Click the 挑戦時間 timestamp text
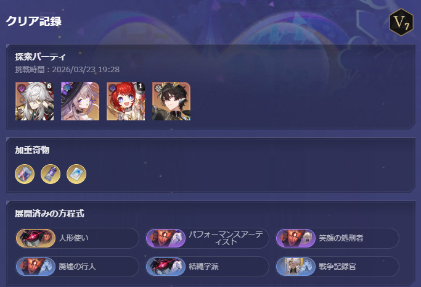This screenshot has width=421, height=287. pos(67,70)
